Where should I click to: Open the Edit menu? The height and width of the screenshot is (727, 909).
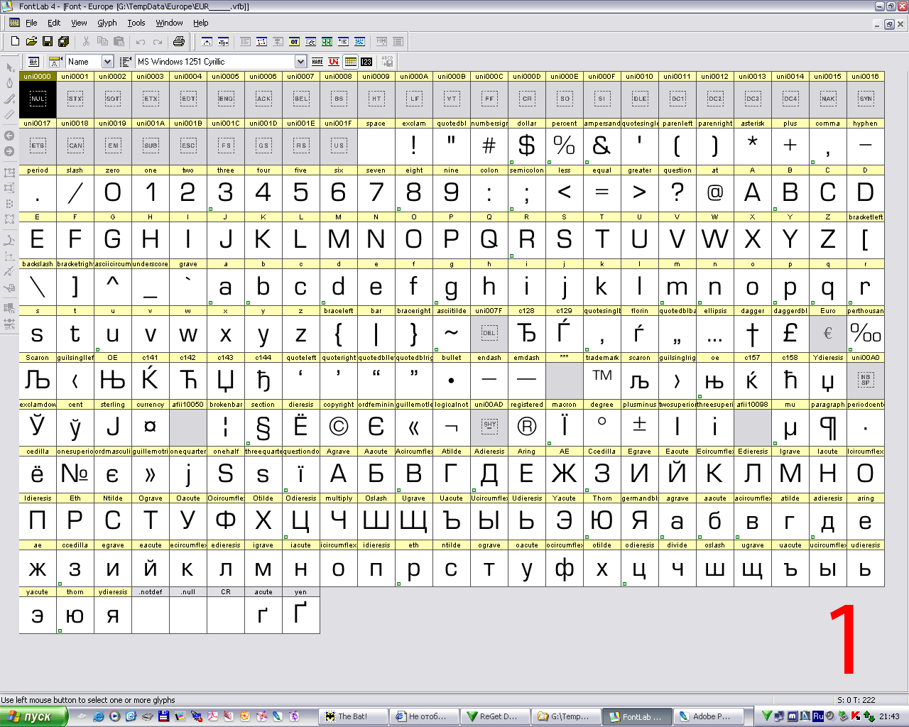[54, 23]
